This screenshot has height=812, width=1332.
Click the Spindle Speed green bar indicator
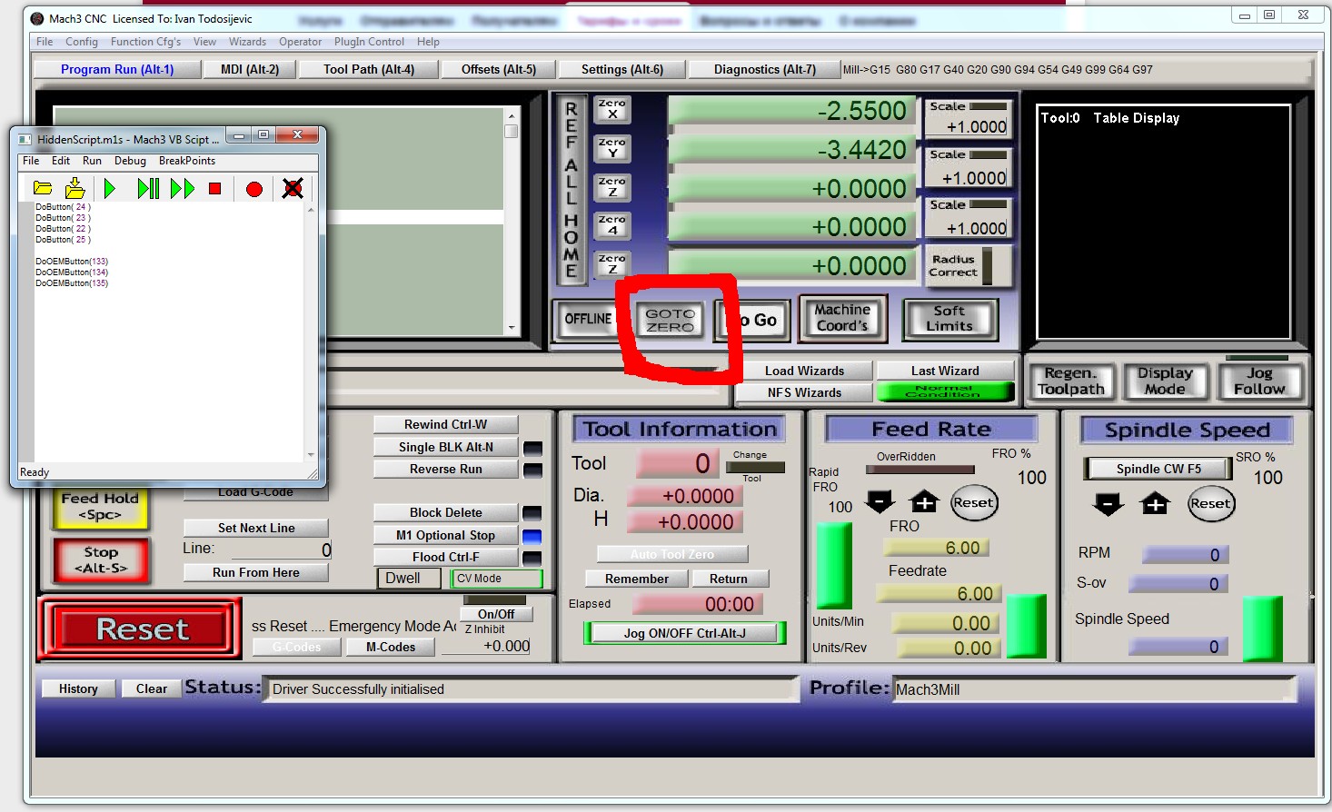tap(1263, 629)
